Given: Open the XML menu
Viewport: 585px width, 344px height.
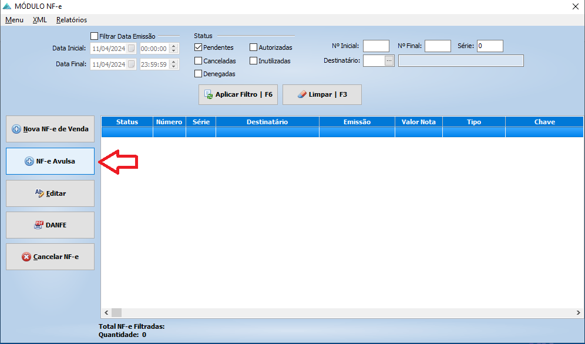Looking at the screenshot, I should click(39, 20).
